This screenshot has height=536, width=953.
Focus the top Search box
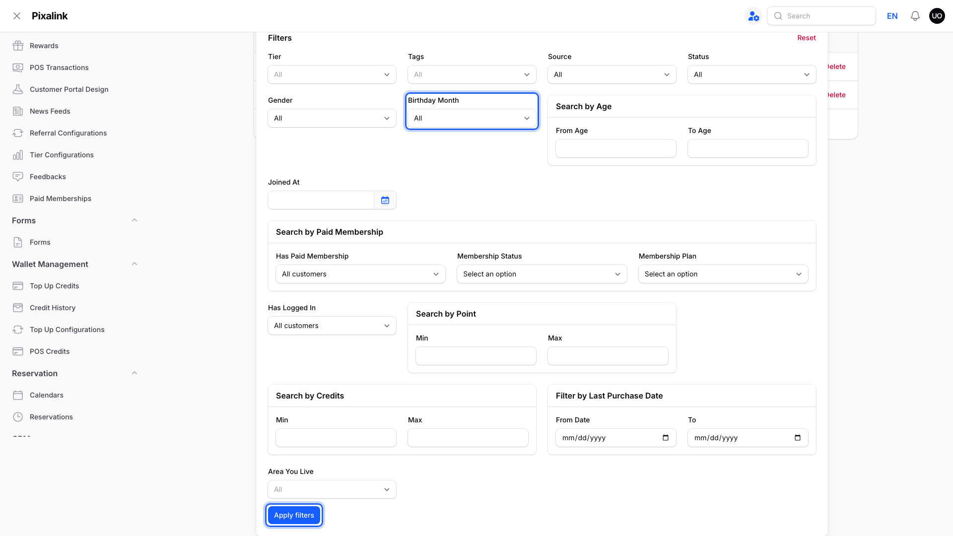tap(821, 16)
